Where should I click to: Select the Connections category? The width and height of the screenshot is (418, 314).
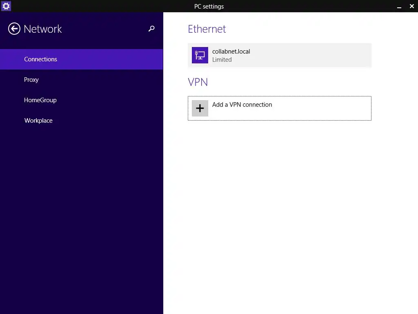tap(40, 59)
